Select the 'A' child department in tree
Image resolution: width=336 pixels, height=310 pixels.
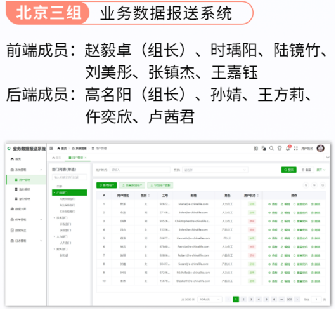tap(68, 199)
